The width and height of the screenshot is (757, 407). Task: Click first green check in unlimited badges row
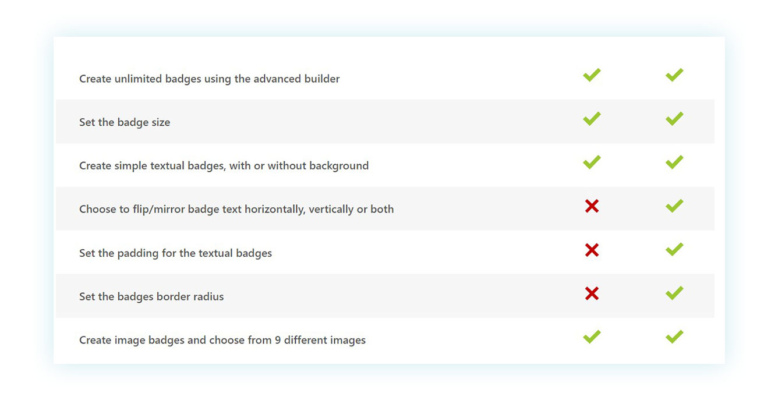coord(592,75)
